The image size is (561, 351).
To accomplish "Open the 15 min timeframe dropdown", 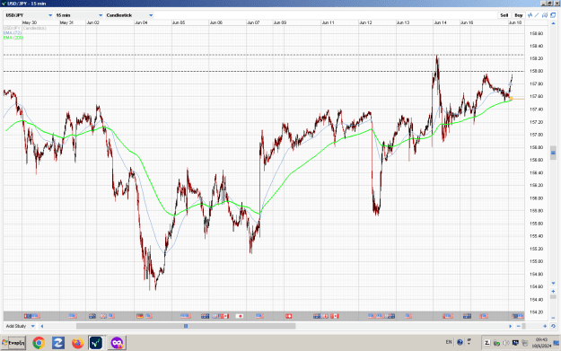I will click(x=79, y=15).
